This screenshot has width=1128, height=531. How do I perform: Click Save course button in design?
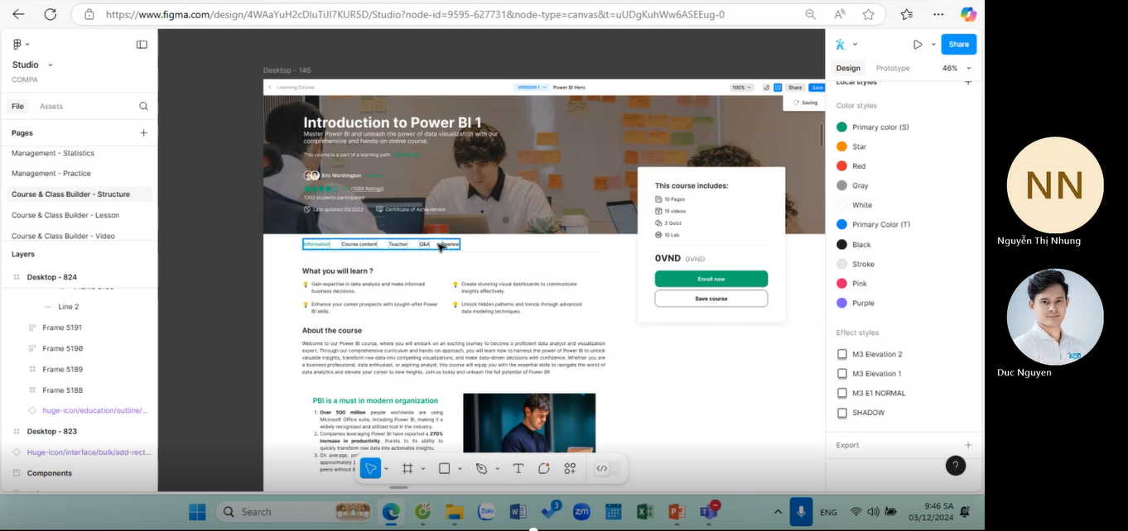(x=711, y=299)
